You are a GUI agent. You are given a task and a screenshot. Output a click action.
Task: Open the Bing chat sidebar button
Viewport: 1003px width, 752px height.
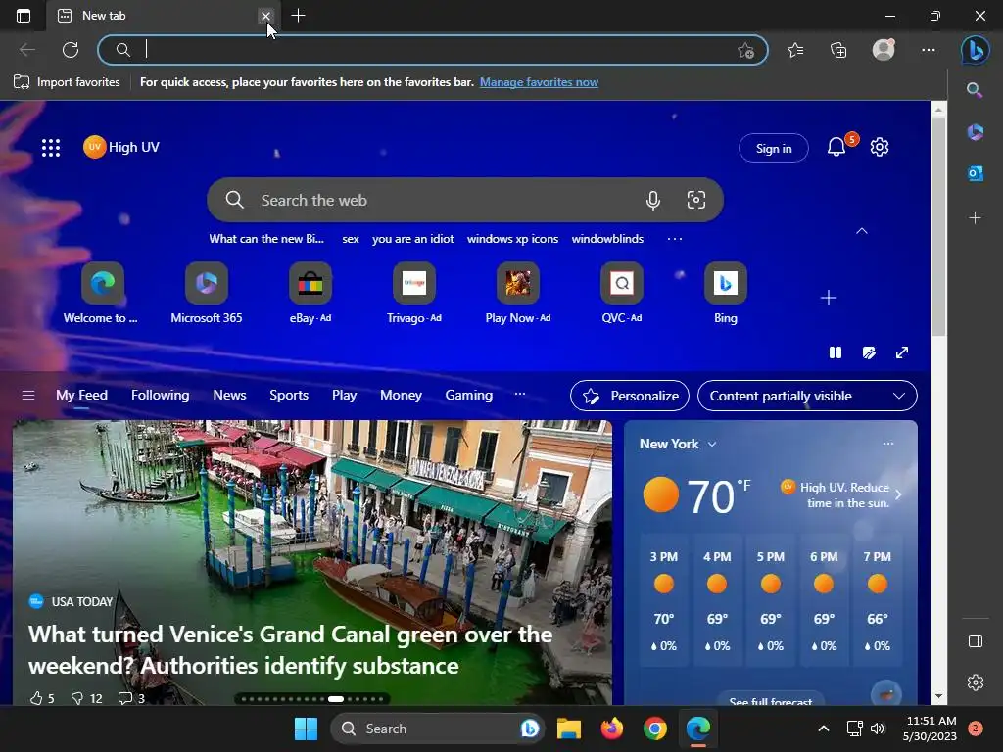point(975,50)
